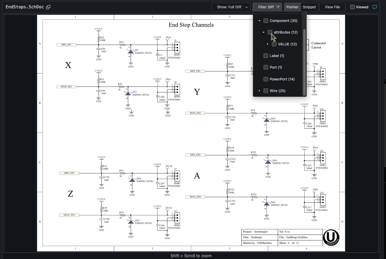Enable the PowerPort (14) filter
The height and width of the screenshot is (259, 386).
pyautogui.click(x=266, y=79)
